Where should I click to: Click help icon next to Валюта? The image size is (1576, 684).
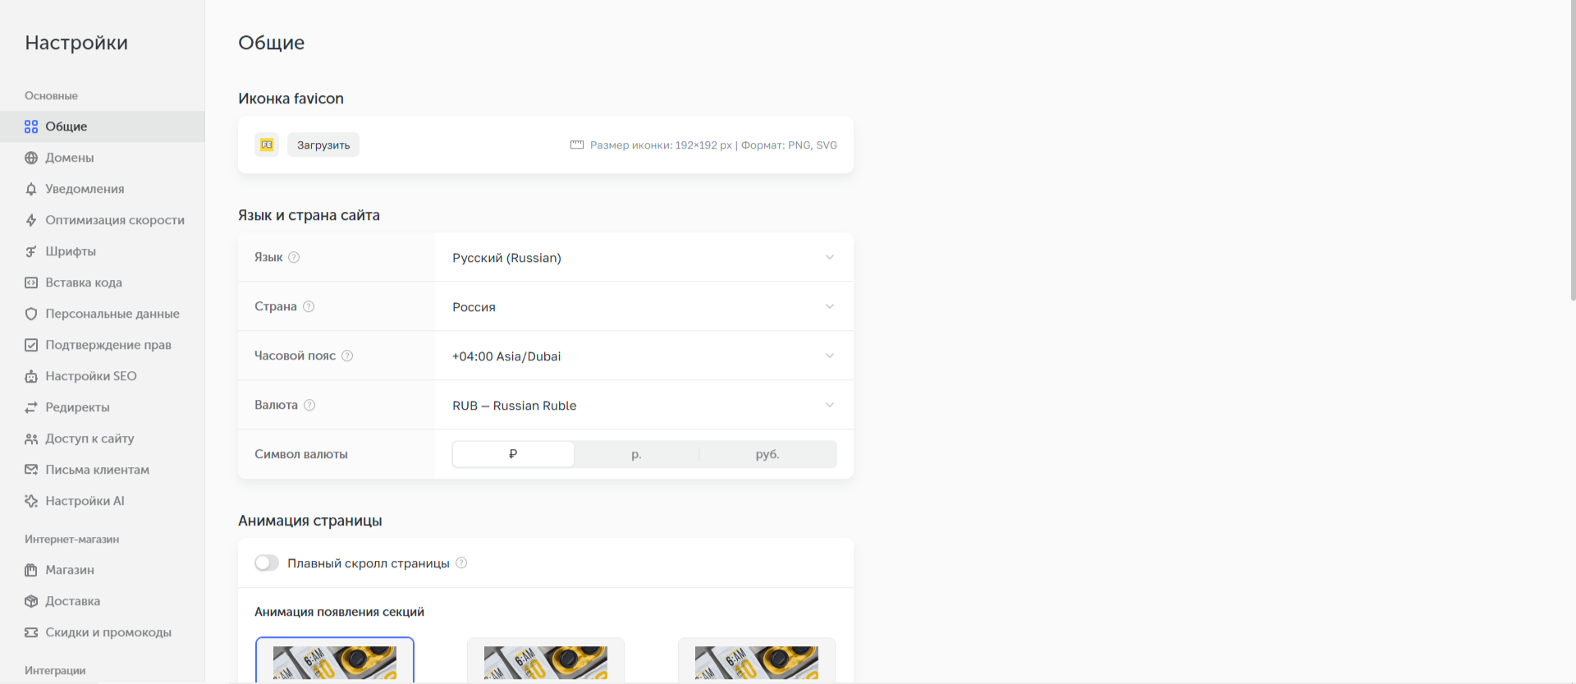tap(309, 405)
